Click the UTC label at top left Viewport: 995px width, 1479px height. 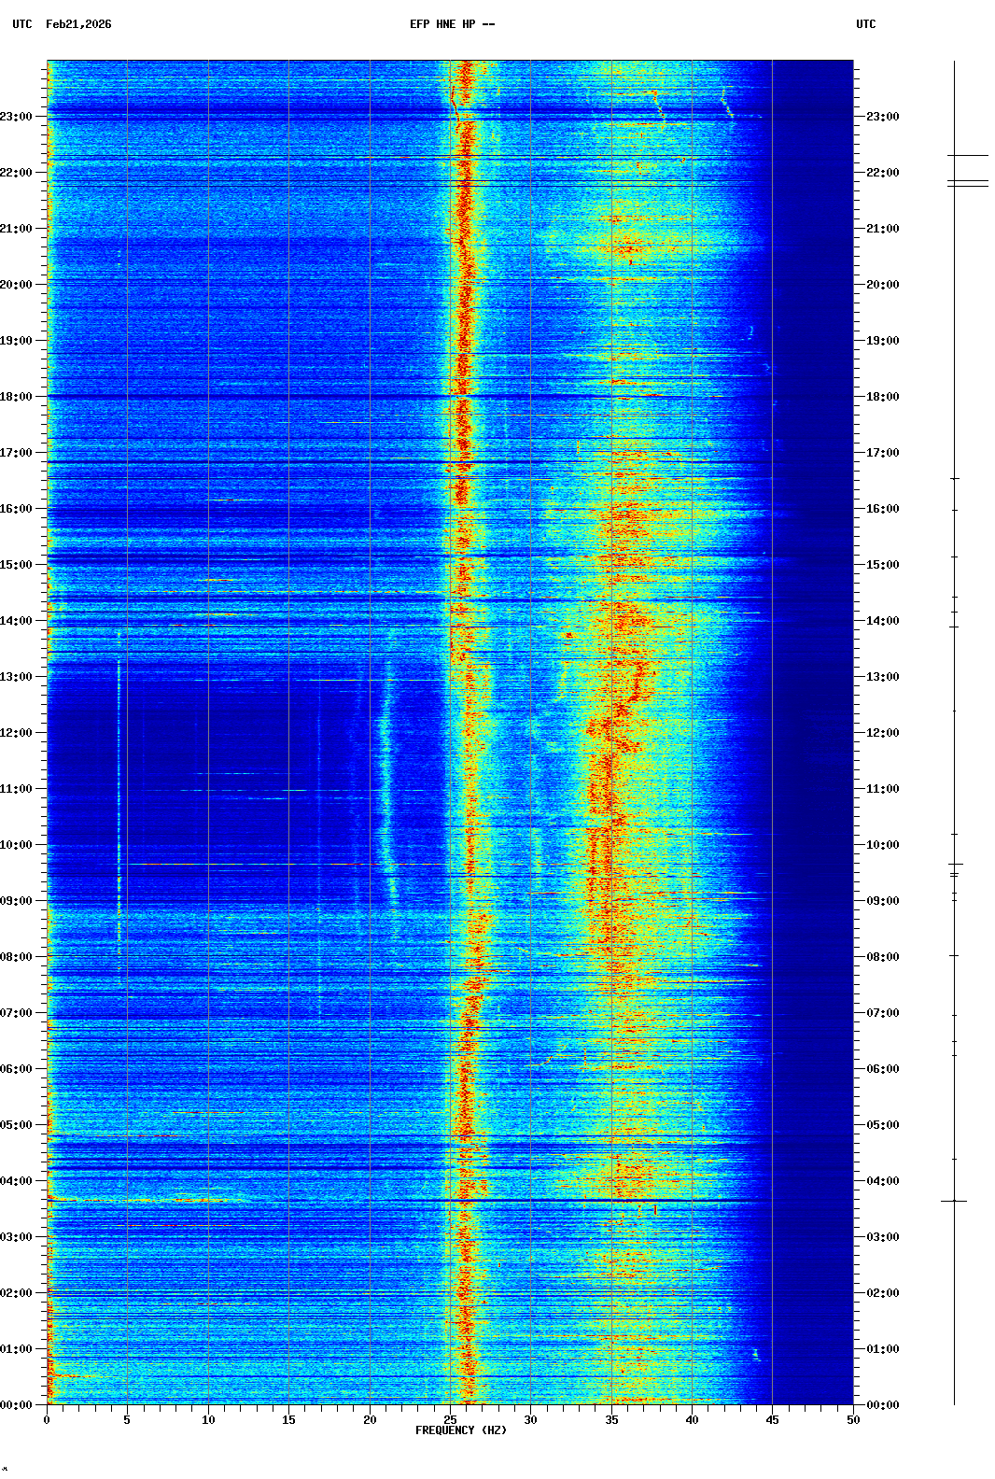(x=22, y=24)
